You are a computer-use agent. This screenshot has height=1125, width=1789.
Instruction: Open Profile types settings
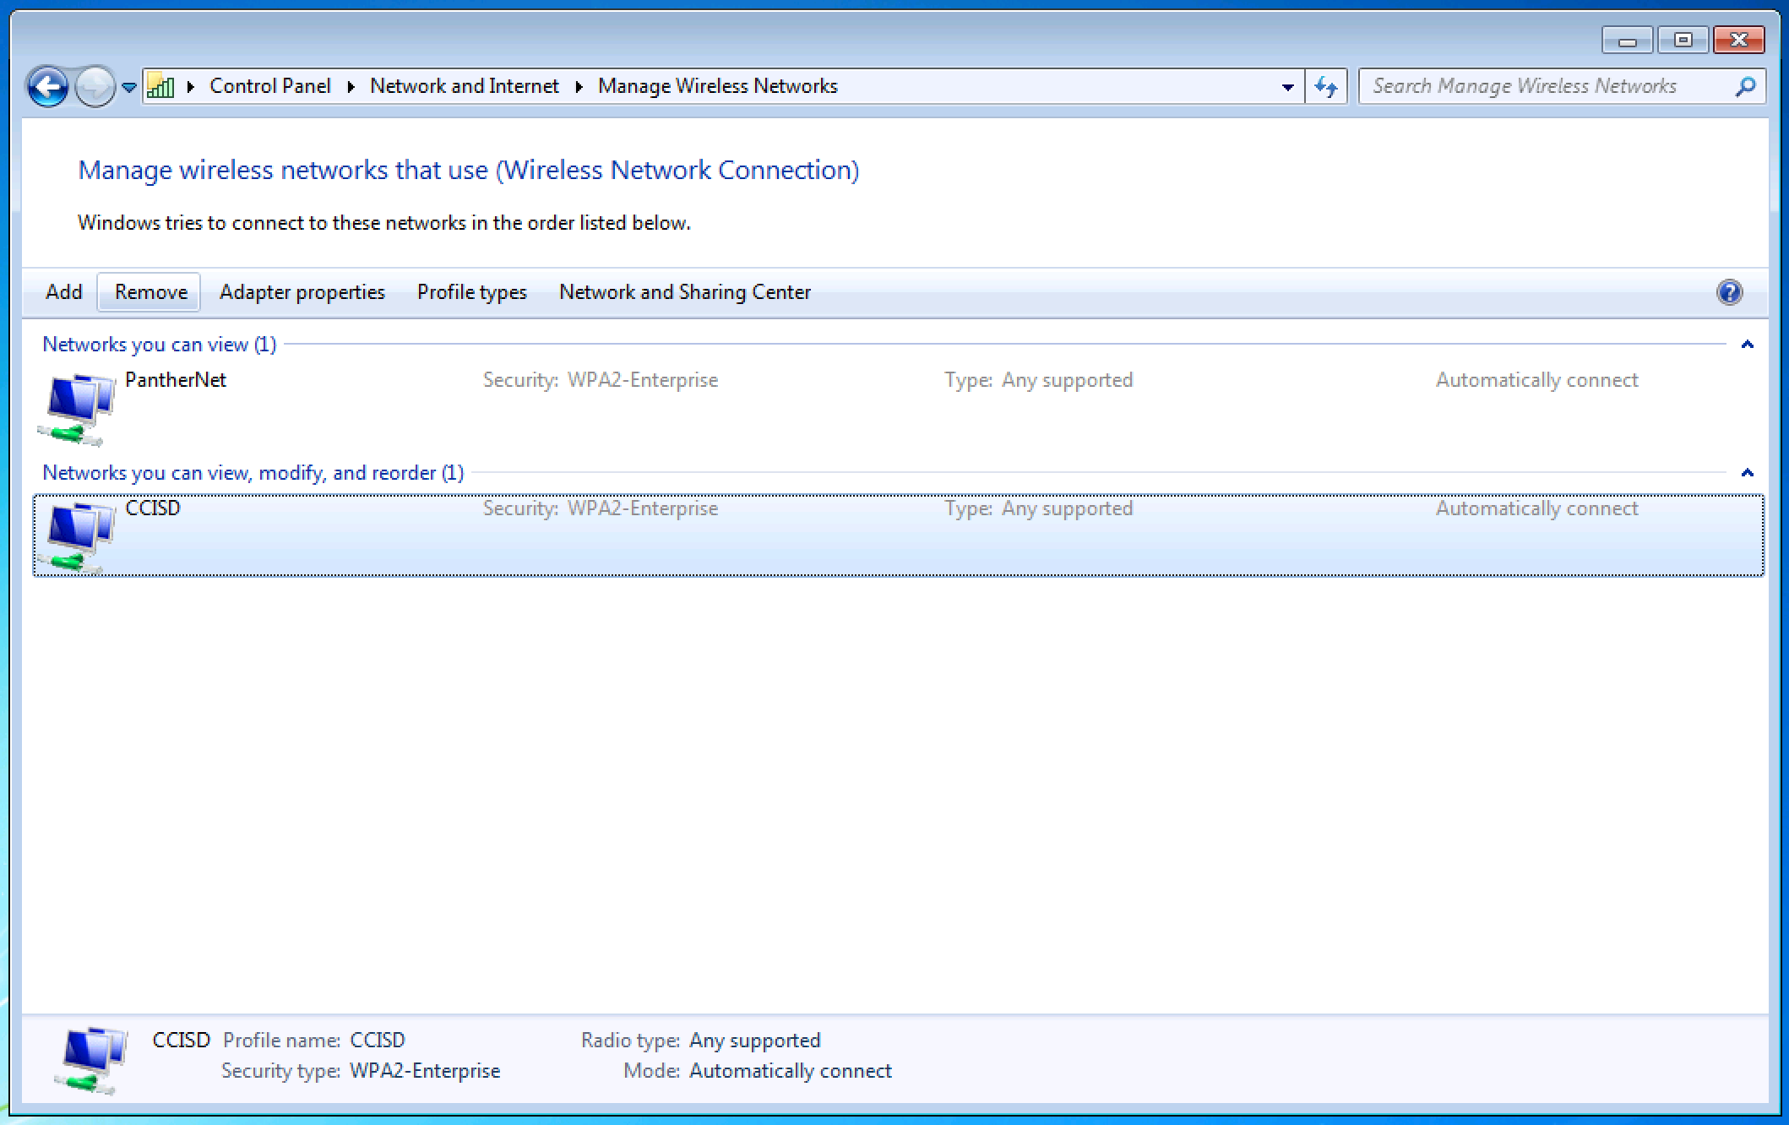tap(472, 292)
